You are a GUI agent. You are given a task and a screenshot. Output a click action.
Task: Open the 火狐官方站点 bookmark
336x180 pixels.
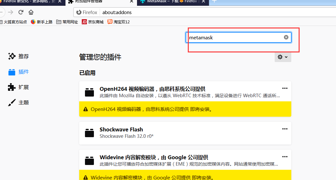click(13, 22)
